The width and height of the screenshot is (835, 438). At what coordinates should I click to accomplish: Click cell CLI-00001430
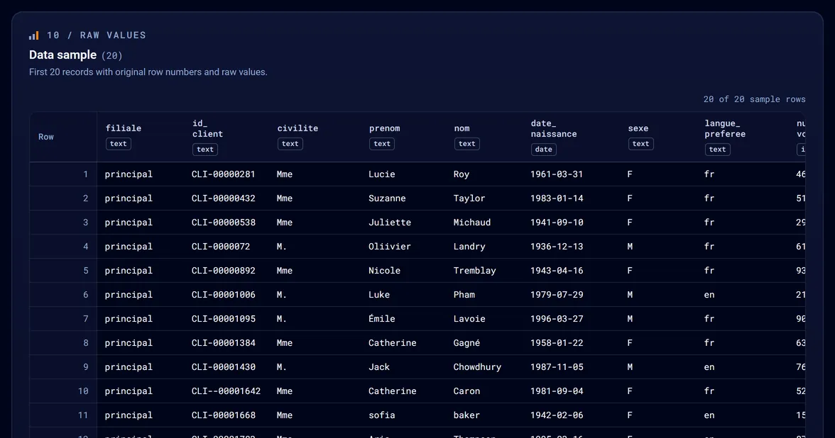pos(223,367)
